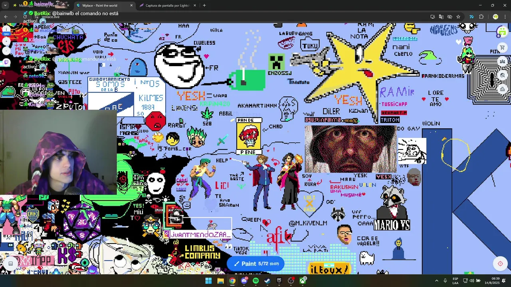511x287 pixels.
Task: Open OBS Studio from taskbar
Action: (x=291, y=281)
